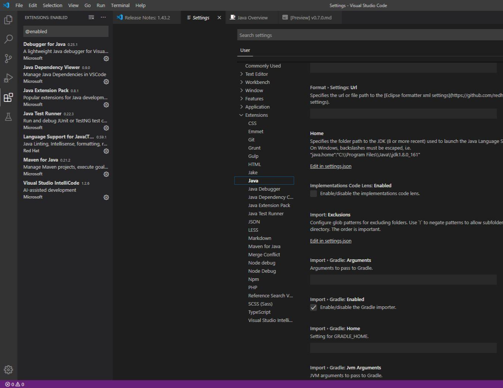Select TypeScript settings category
Image resolution: width=503 pixels, height=388 pixels.
point(259,312)
